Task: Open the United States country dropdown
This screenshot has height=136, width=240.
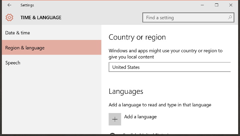Action: click(170, 67)
